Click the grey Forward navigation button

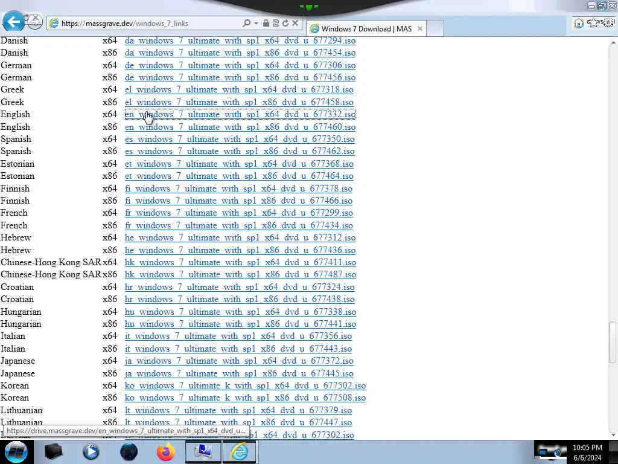tap(34, 22)
